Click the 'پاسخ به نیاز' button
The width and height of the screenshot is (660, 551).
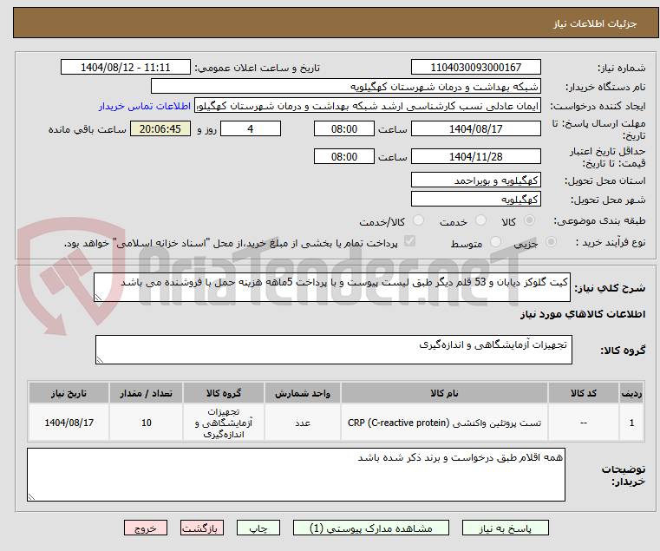(505, 528)
